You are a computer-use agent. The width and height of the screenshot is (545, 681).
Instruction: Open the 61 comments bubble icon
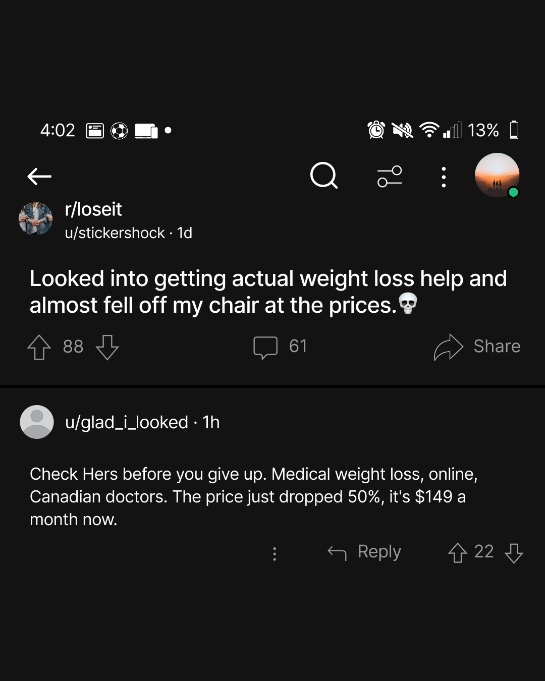[265, 347]
